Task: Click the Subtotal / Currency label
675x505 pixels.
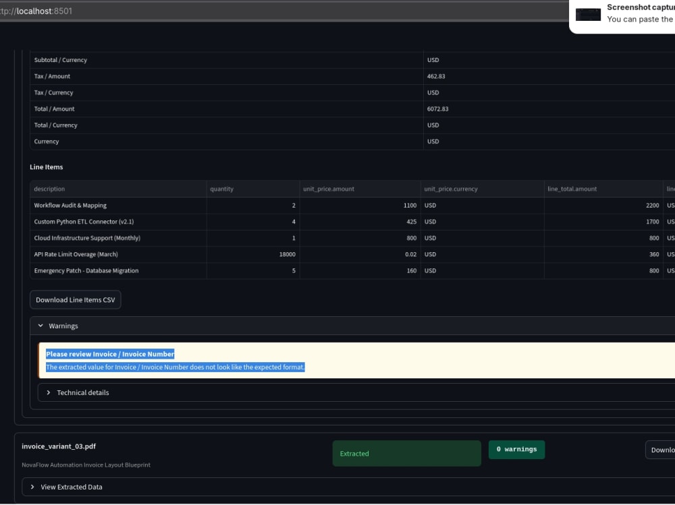Action: tap(60, 60)
